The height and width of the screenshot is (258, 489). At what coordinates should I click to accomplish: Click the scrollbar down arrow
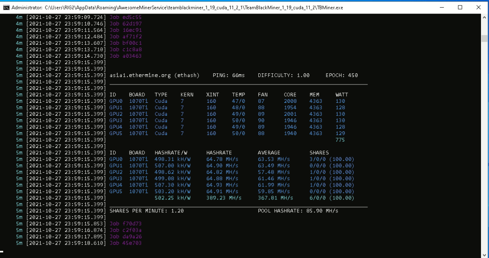485,254
